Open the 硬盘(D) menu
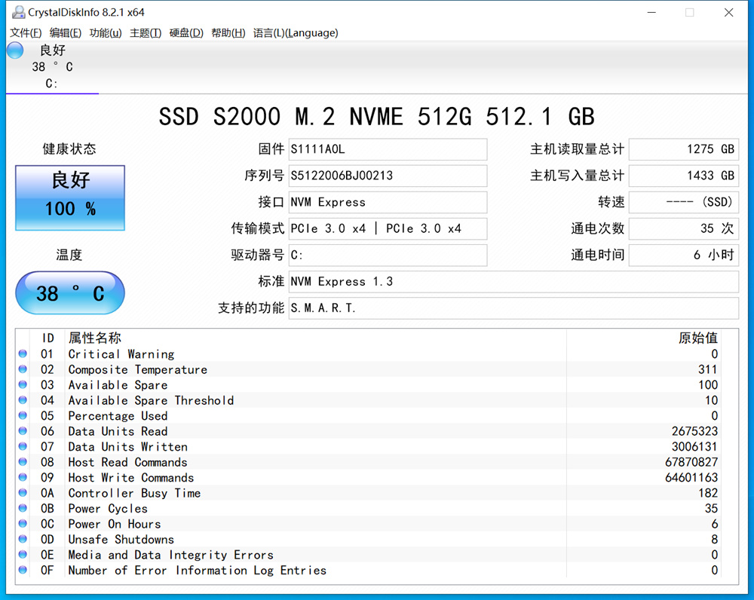Image resolution: width=754 pixels, height=600 pixels. pyautogui.click(x=186, y=32)
